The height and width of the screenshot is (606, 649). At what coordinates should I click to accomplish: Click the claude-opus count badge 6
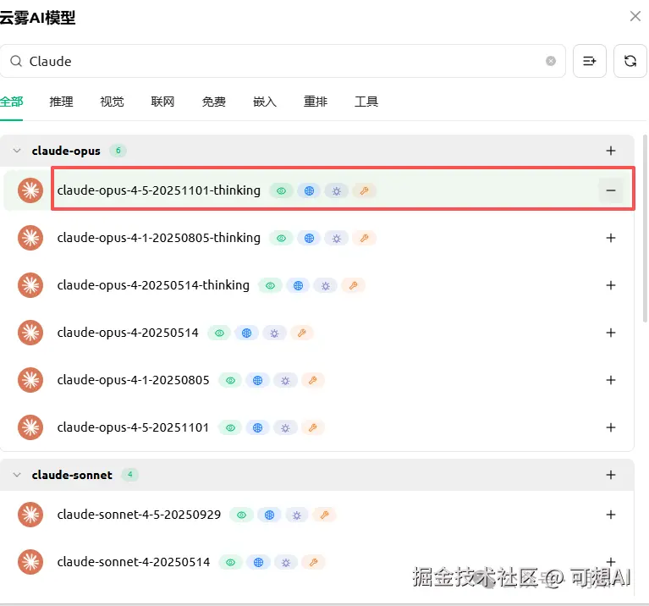(x=118, y=151)
